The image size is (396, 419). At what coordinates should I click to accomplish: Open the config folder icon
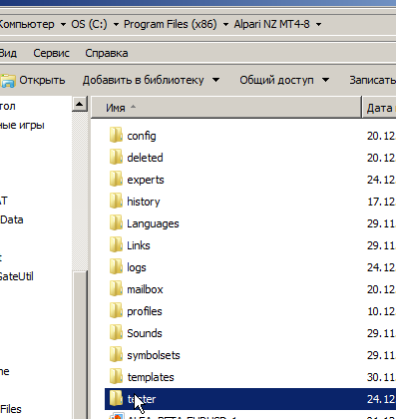click(116, 136)
